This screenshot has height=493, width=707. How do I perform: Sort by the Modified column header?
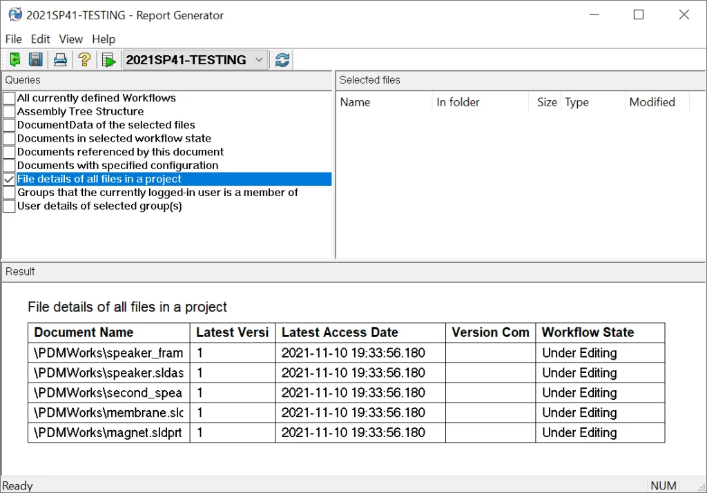[x=652, y=102]
